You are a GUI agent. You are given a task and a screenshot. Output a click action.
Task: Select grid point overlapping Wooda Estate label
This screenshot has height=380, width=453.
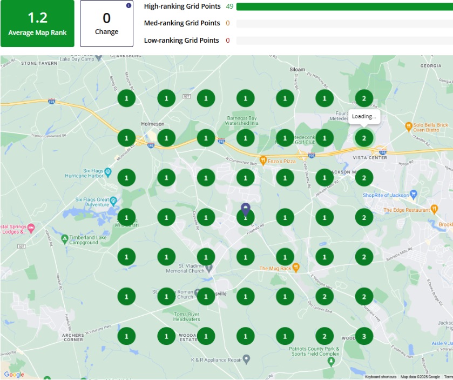tap(206, 336)
